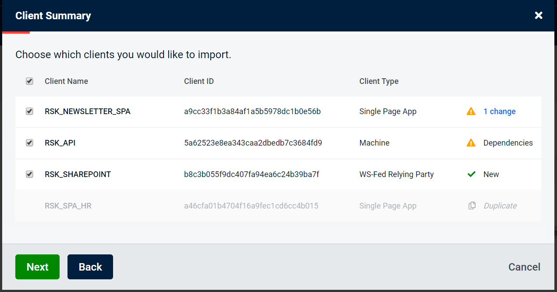Uncheck the RSK_NEWSLETTER_SPA checkbox

pyautogui.click(x=29, y=111)
